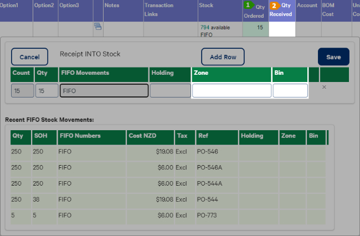The width and height of the screenshot is (360, 236).
Task: Click the green number 1 badge on Qty Ordered
Action: (249, 5)
